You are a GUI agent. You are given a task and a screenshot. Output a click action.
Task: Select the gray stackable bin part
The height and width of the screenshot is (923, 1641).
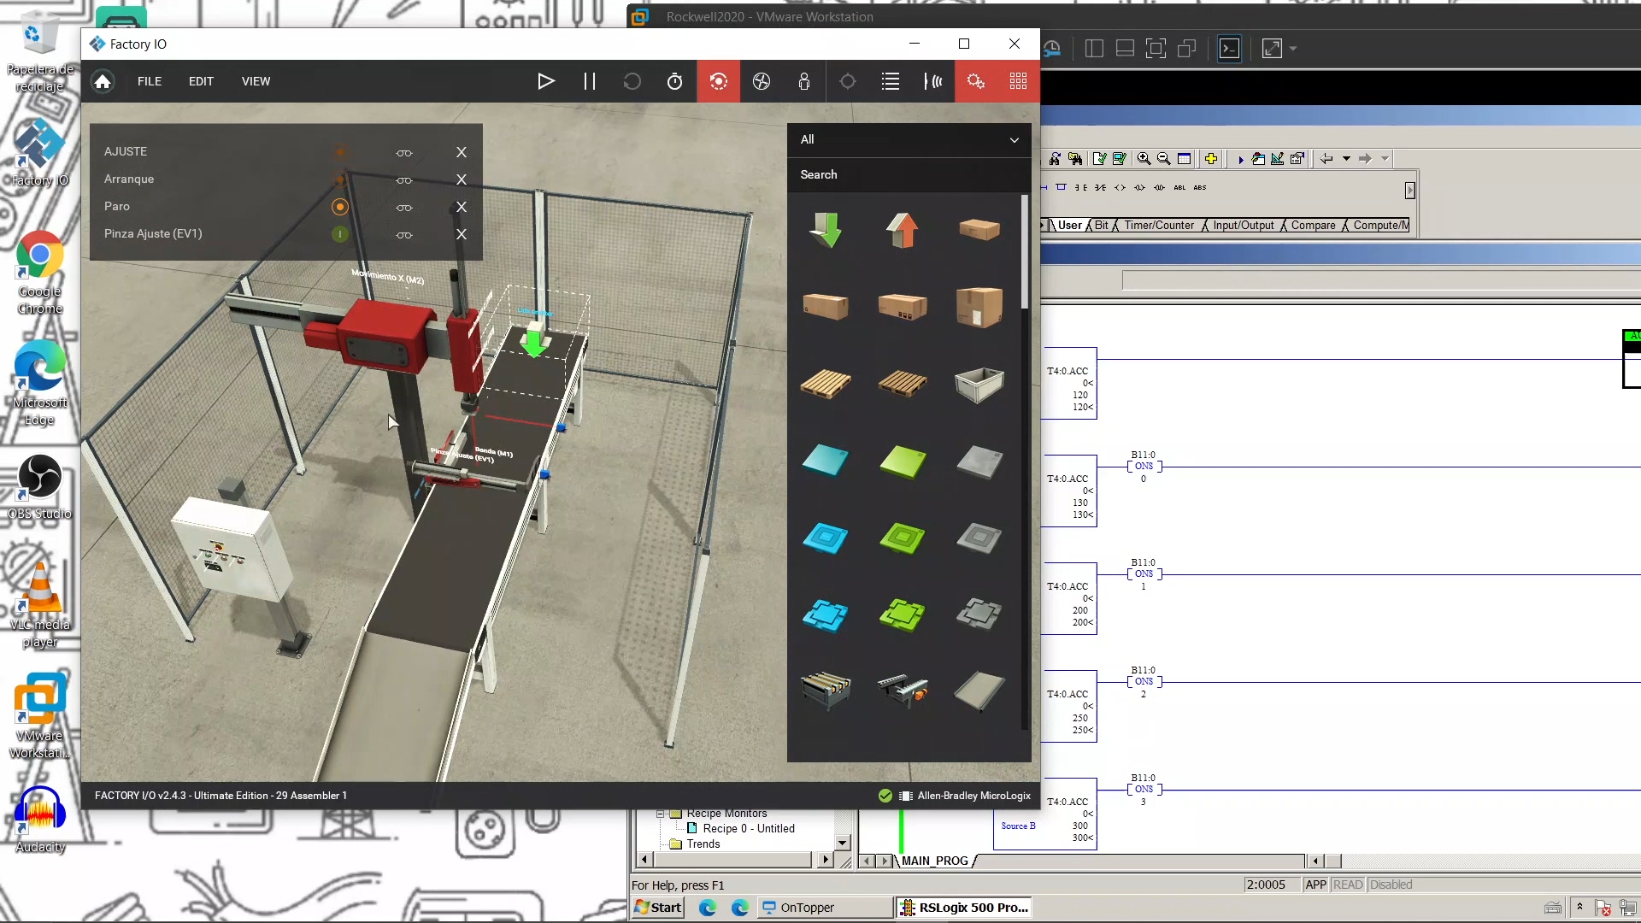[979, 384]
